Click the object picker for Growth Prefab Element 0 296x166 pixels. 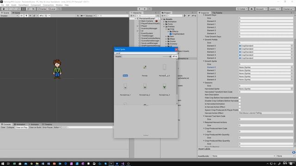292,46
